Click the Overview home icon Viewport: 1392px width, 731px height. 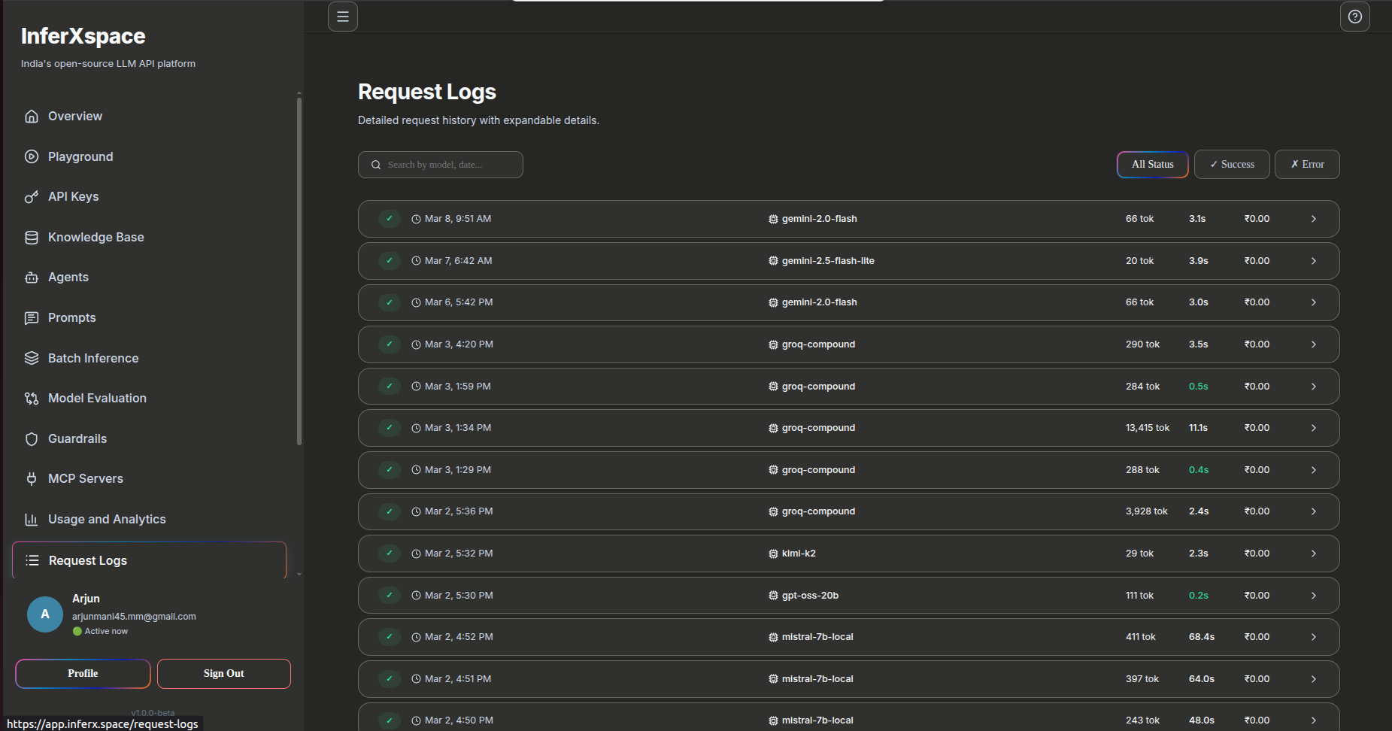click(32, 117)
